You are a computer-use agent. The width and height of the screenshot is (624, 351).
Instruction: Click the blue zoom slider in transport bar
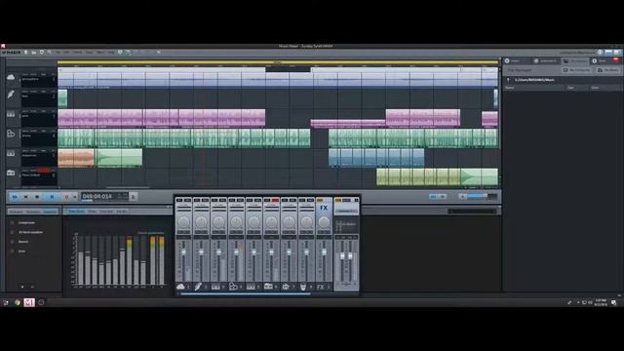477,196
